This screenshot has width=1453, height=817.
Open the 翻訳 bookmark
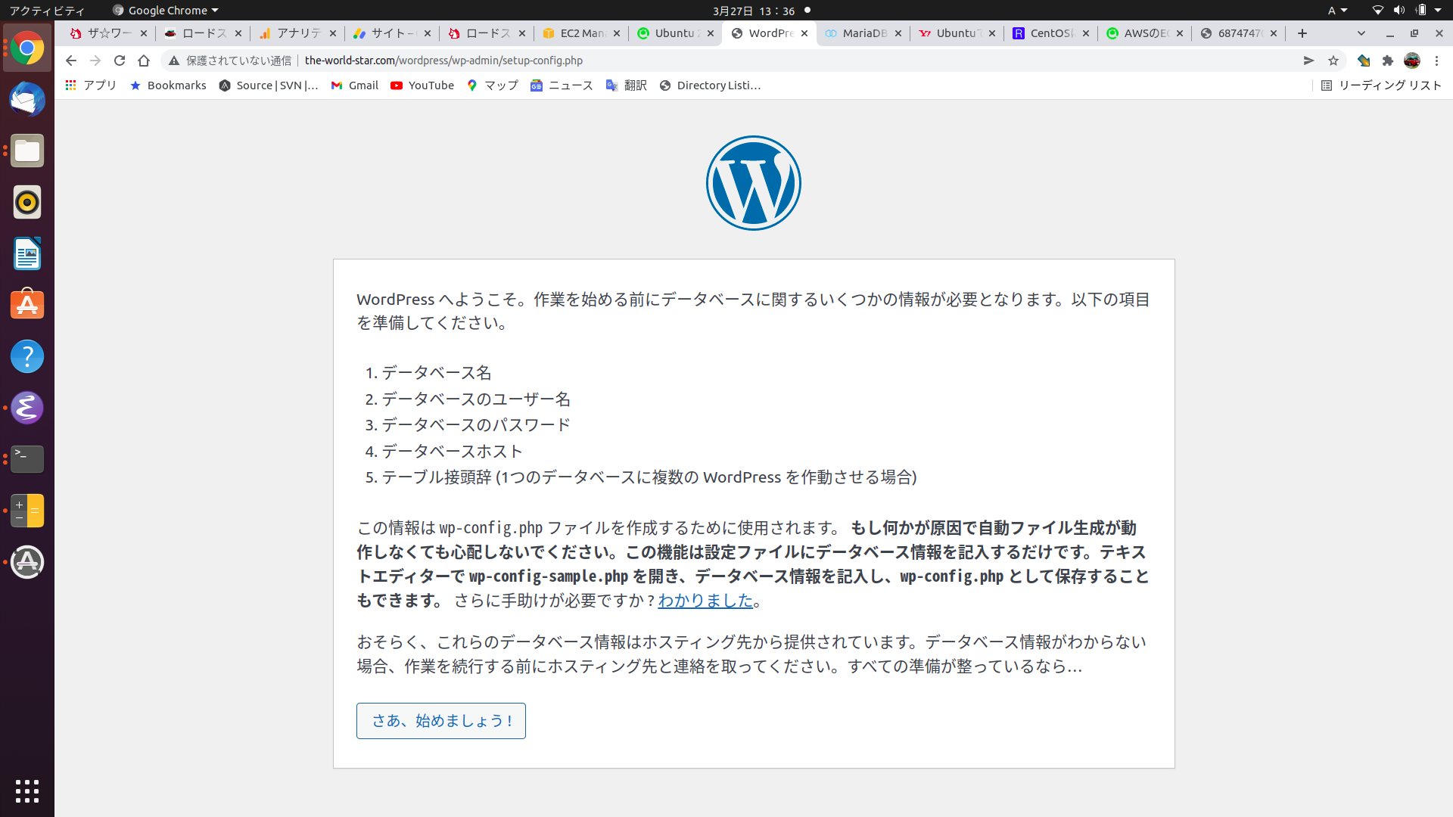[627, 85]
